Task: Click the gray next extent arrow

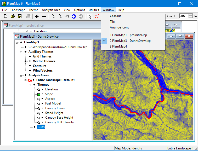Action: pyautogui.click(x=81, y=16)
